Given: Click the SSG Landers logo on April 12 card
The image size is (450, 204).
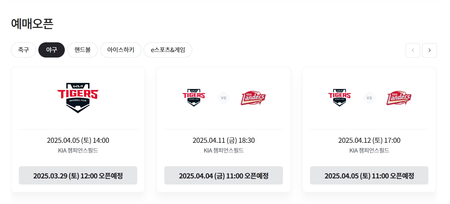Looking at the screenshot, I should [x=399, y=97].
